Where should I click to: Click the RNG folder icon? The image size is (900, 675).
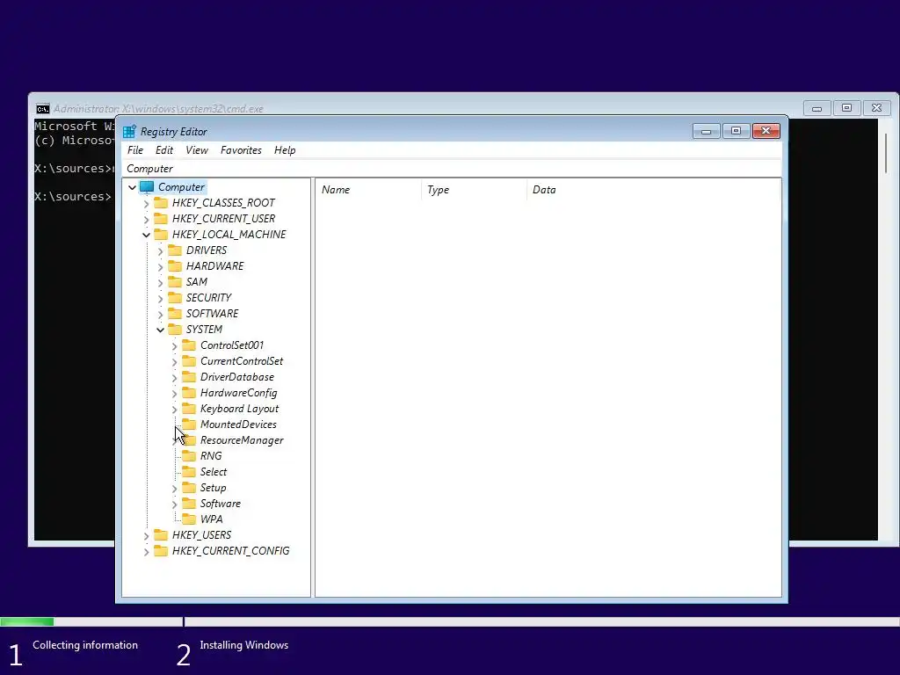pyautogui.click(x=189, y=456)
